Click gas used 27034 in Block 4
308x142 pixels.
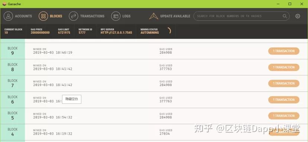[165, 133]
